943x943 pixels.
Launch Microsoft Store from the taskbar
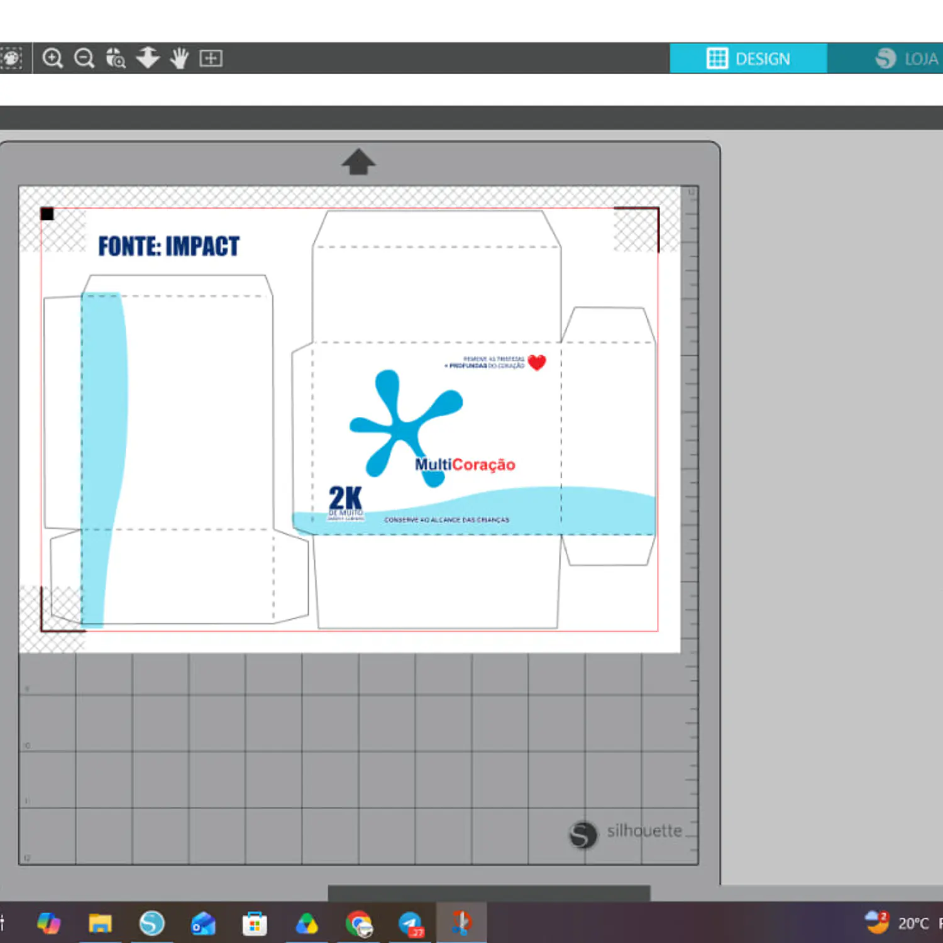point(255,924)
